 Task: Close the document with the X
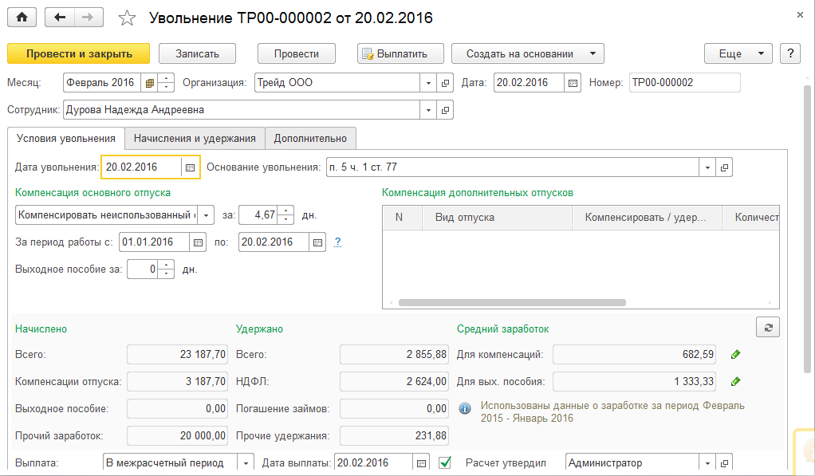click(800, 16)
